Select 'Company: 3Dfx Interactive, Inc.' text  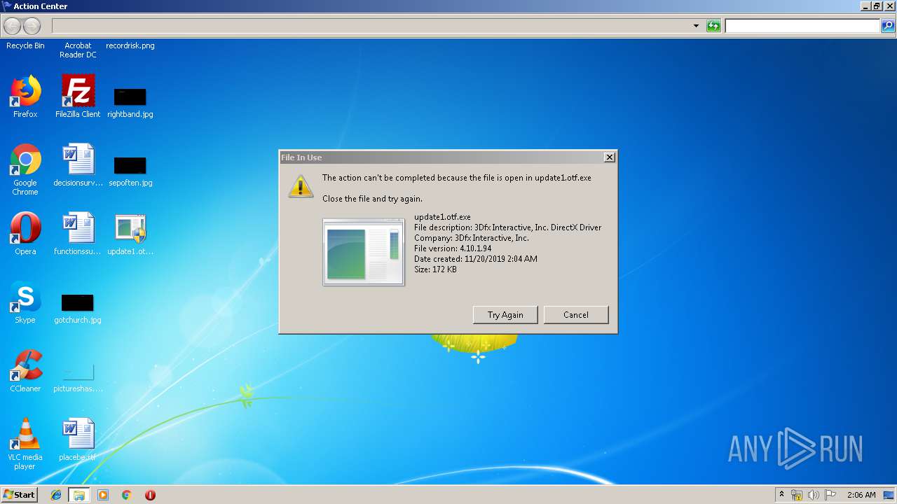[x=472, y=238]
